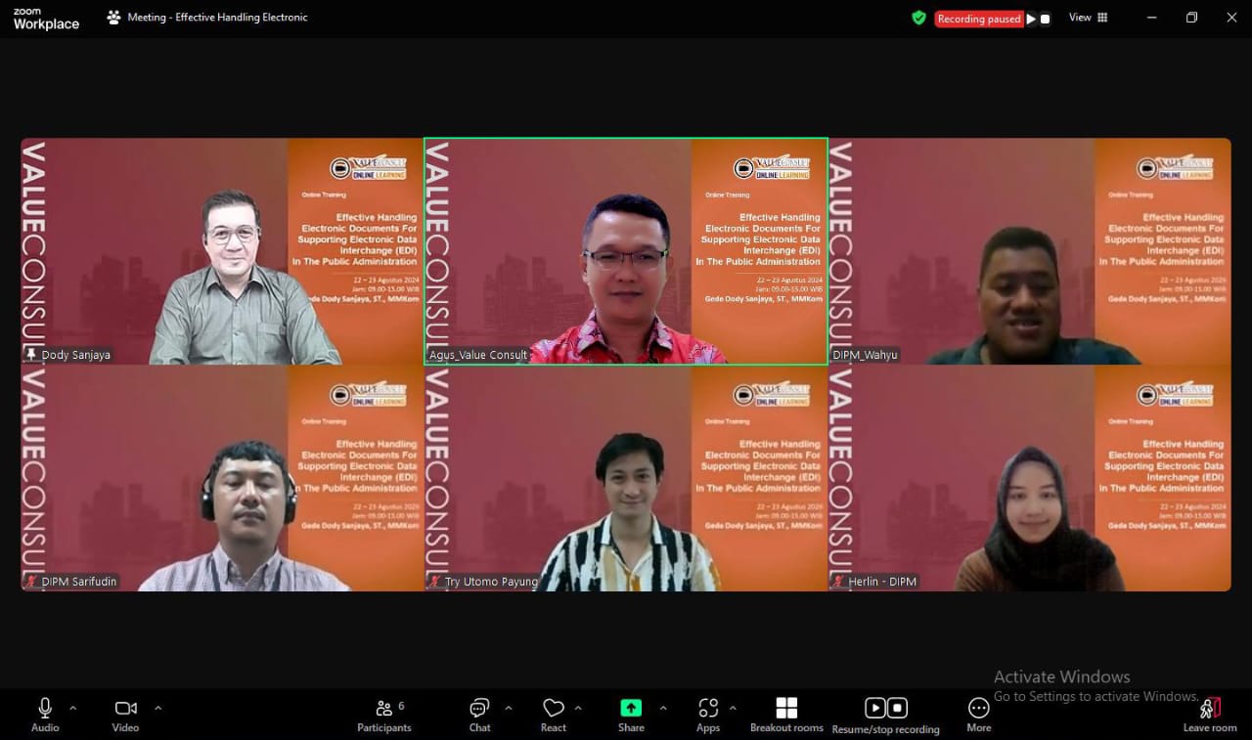
Task: Click the paw icon beside the meeting title
Action: tap(113, 18)
